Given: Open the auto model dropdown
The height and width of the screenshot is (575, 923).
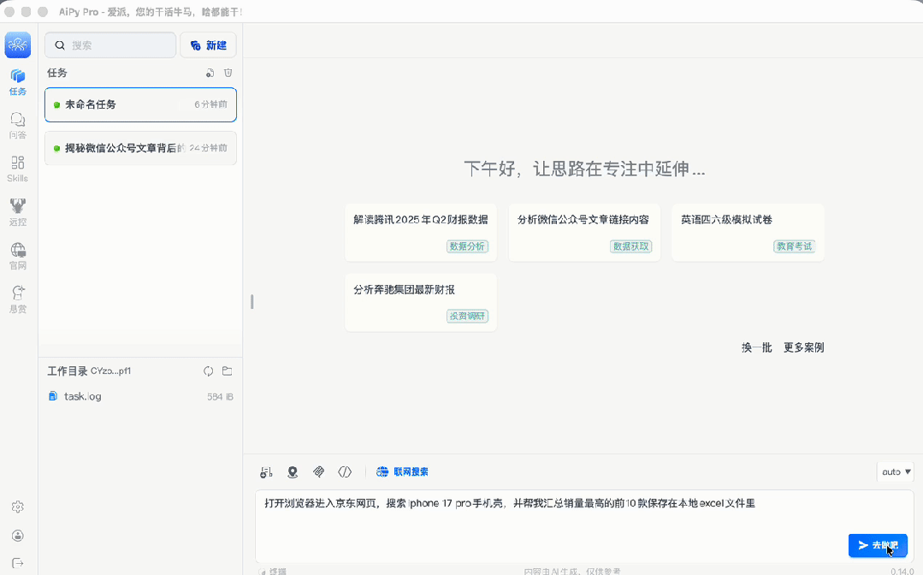Looking at the screenshot, I should (896, 471).
